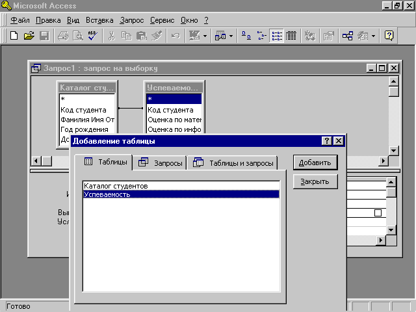This screenshot has height=312, width=416.
Task: Click the Print Preview icon
Action: (x=78, y=36)
